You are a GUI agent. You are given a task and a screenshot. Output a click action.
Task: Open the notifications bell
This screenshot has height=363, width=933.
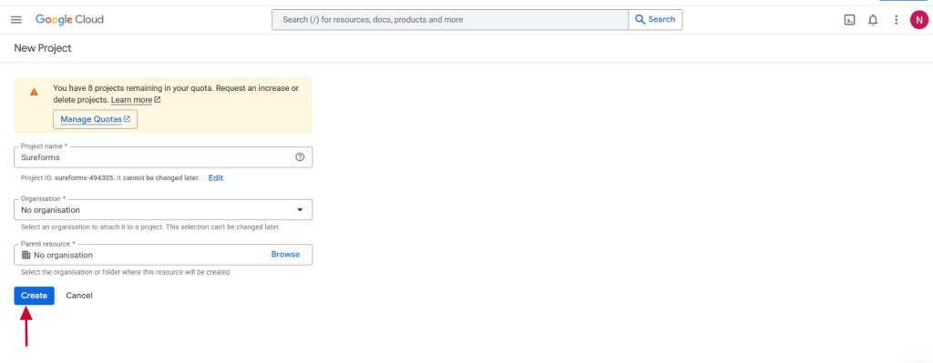[873, 20]
